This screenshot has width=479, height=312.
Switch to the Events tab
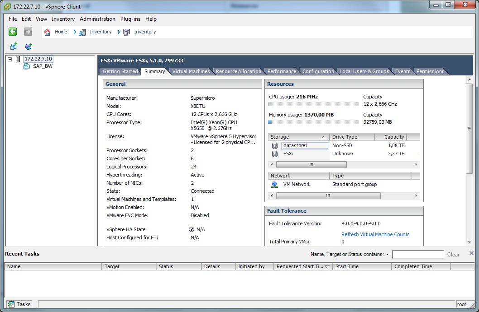(402, 71)
